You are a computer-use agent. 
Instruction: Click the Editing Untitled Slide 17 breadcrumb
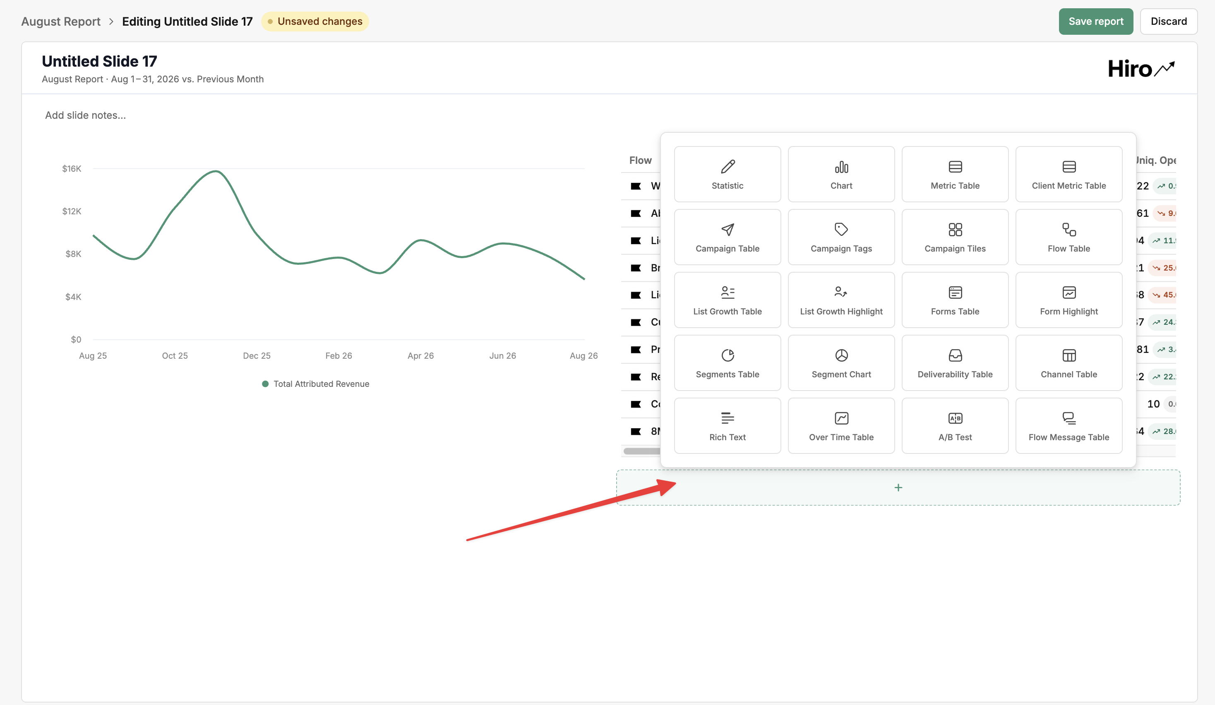(187, 21)
